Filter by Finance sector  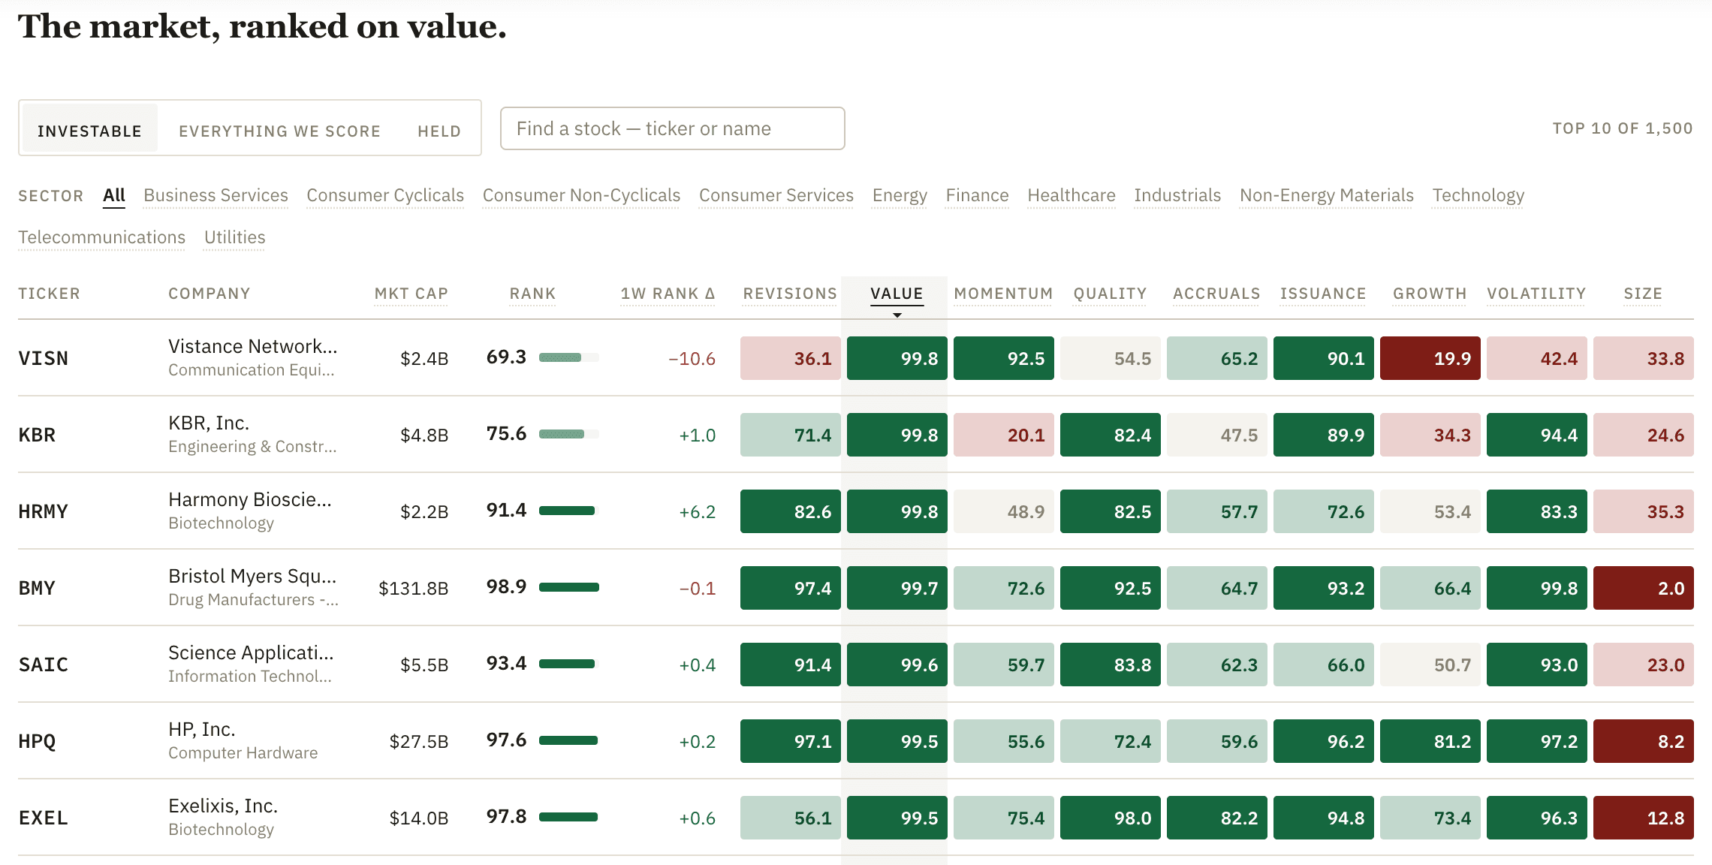pos(977,195)
